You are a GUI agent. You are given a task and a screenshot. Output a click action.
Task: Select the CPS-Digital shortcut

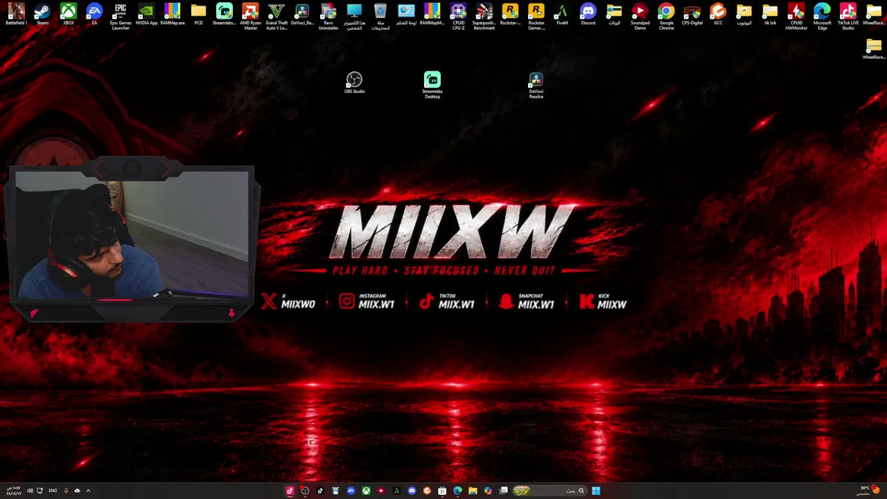[692, 15]
